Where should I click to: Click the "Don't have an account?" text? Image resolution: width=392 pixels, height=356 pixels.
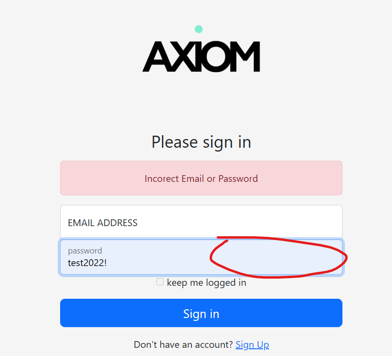[x=183, y=344]
